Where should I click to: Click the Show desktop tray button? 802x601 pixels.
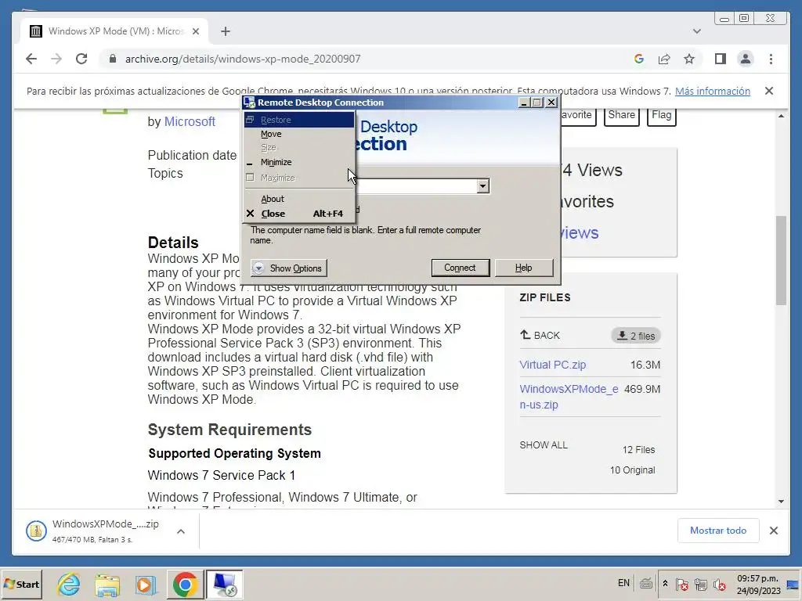click(x=793, y=584)
